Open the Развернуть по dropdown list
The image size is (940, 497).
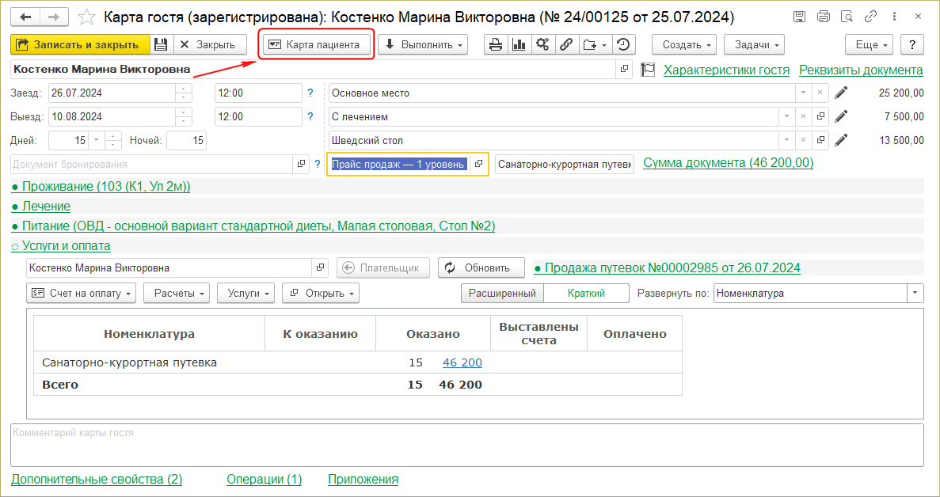click(x=915, y=293)
